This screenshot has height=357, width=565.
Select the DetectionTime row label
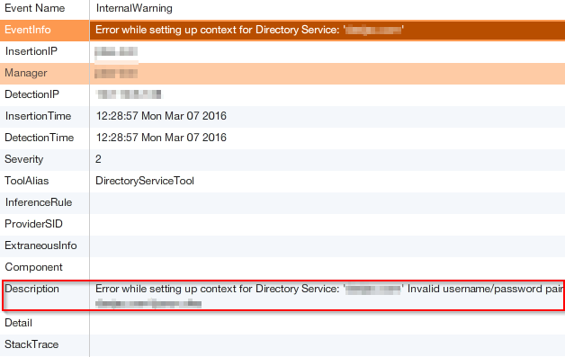[39, 138]
